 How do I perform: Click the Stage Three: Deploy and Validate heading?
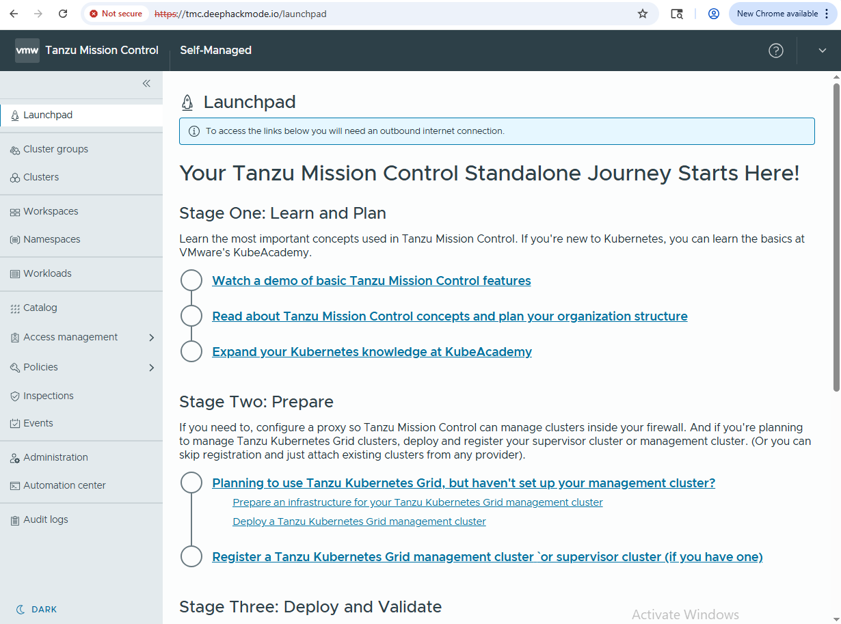310,607
